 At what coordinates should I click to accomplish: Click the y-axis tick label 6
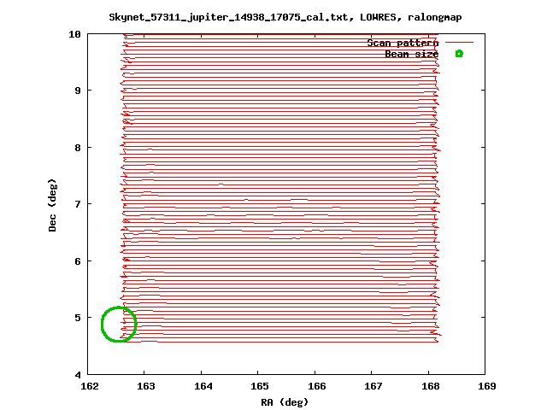click(78, 261)
